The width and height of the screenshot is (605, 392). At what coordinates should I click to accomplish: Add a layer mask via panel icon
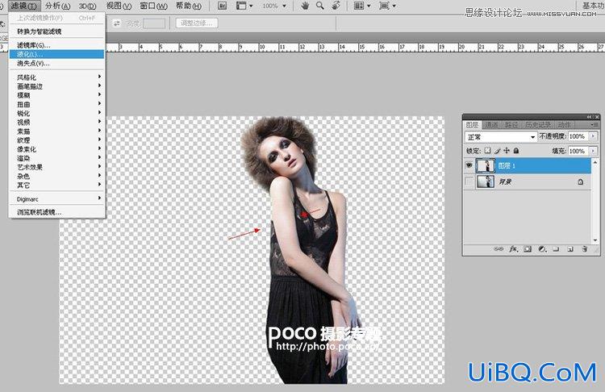[x=528, y=249]
